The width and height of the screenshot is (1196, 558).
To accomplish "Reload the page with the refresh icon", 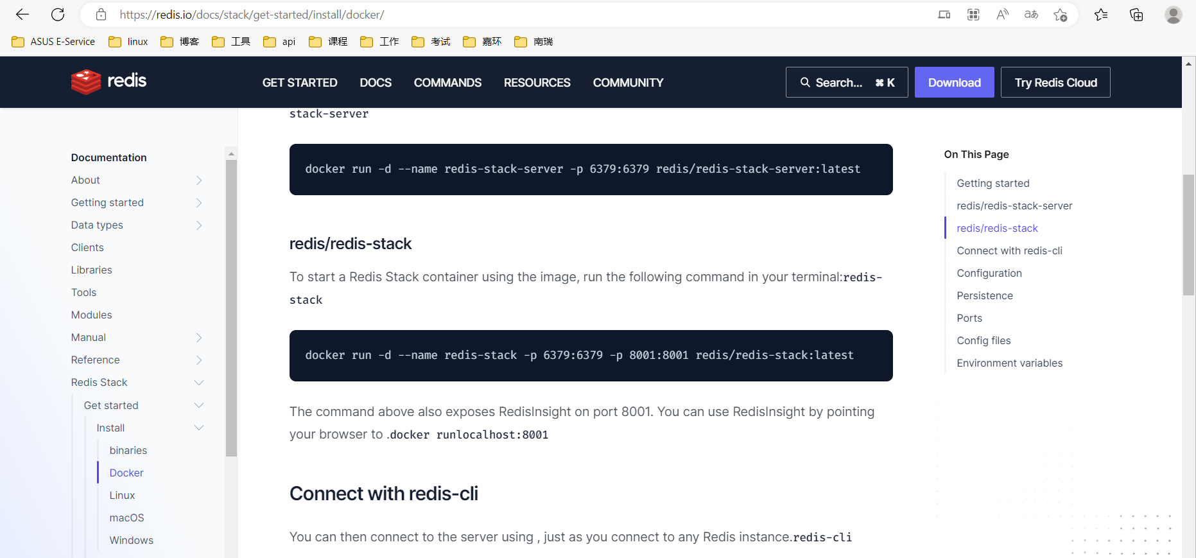I will pos(58,14).
